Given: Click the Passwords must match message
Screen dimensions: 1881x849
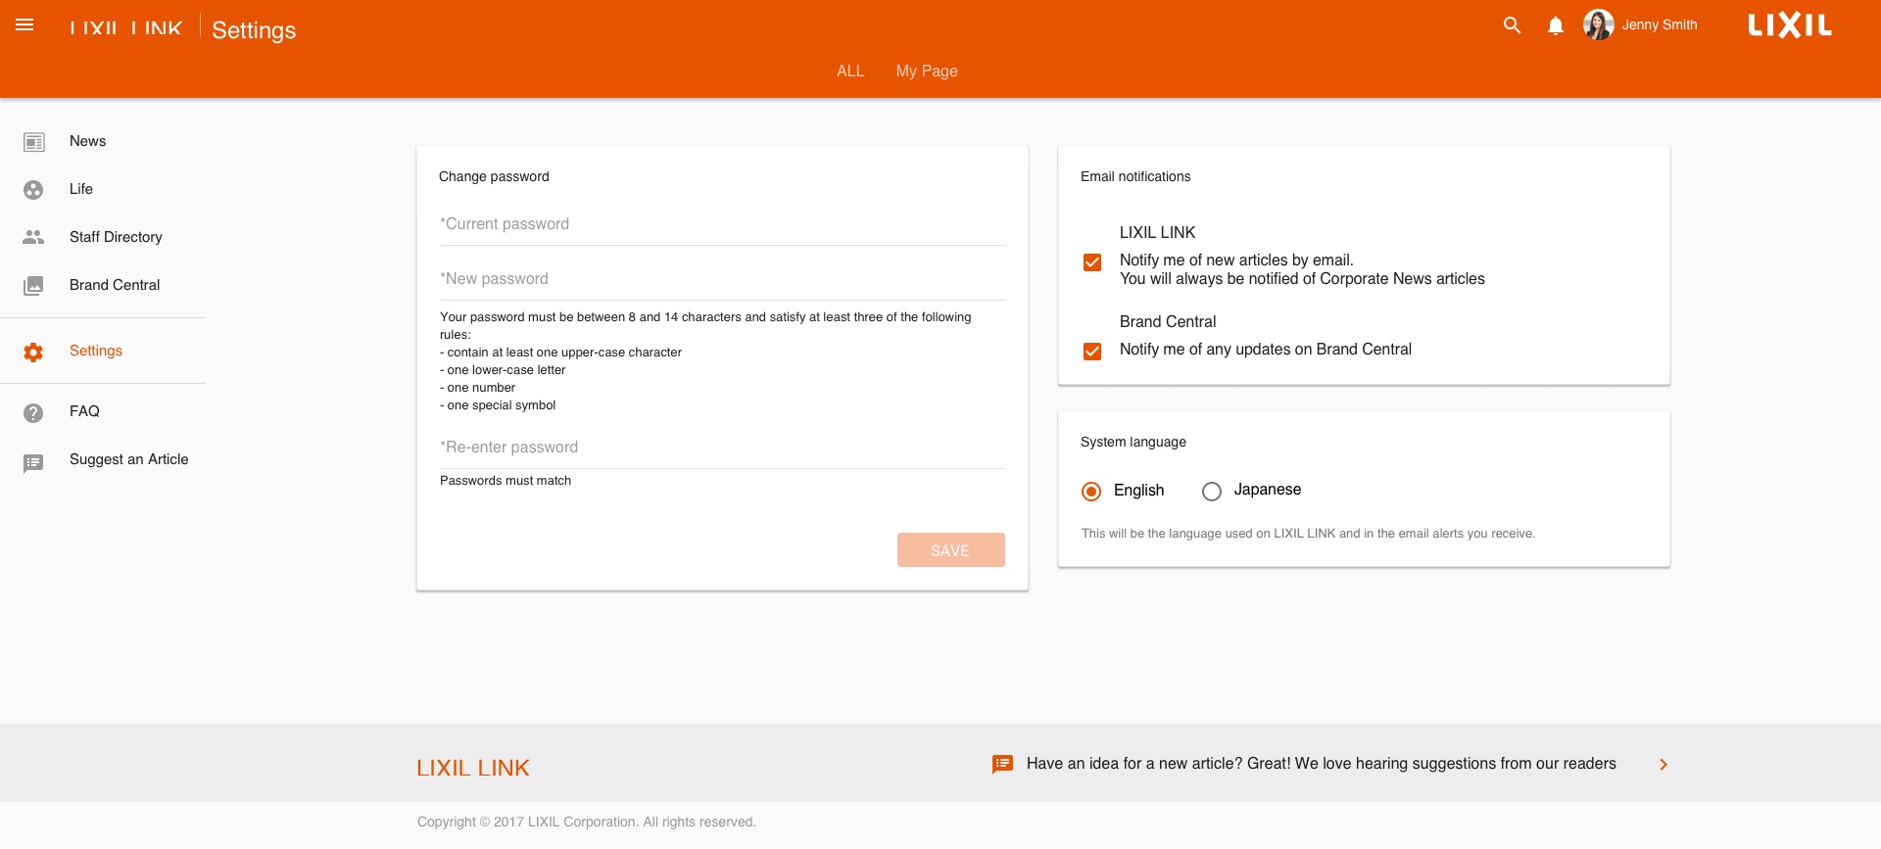Looking at the screenshot, I should pyautogui.click(x=506, y=481).
